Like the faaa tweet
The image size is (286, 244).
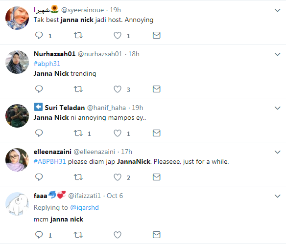[118, 235]
